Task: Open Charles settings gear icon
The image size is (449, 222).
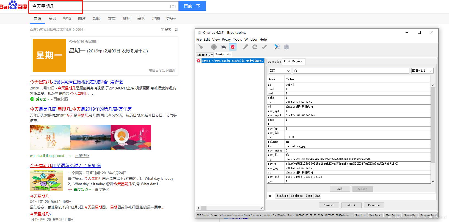Action: point(287,47)
